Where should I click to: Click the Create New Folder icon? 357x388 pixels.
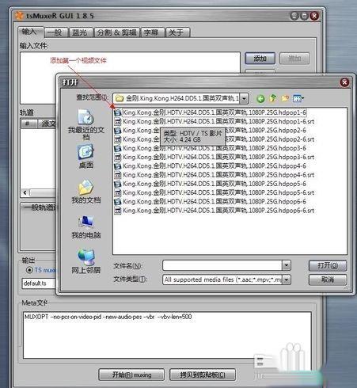(285, 98)
